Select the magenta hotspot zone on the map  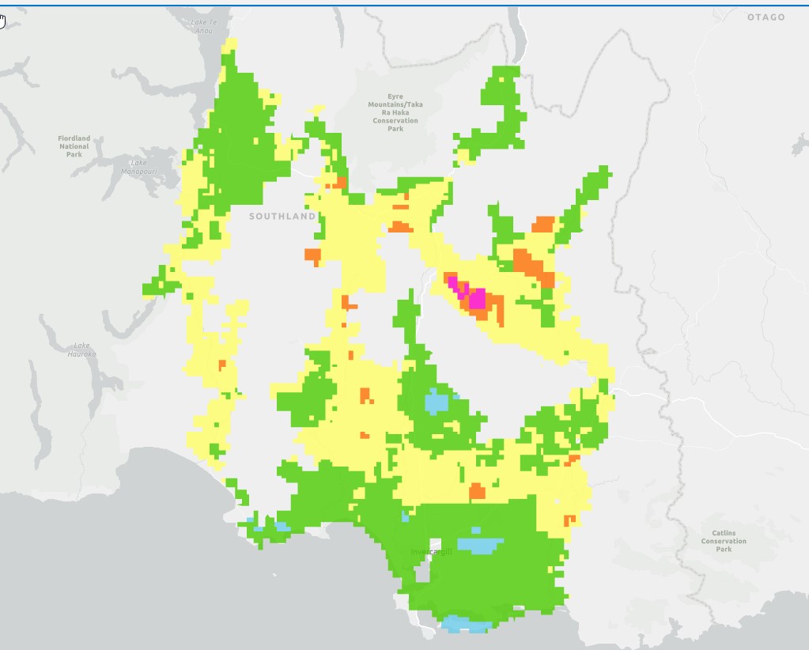tap(475, 297)
